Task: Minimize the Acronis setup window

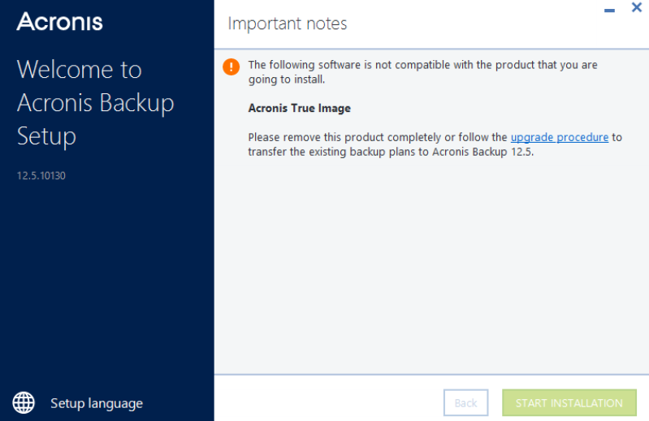Action: click(609, 10)
